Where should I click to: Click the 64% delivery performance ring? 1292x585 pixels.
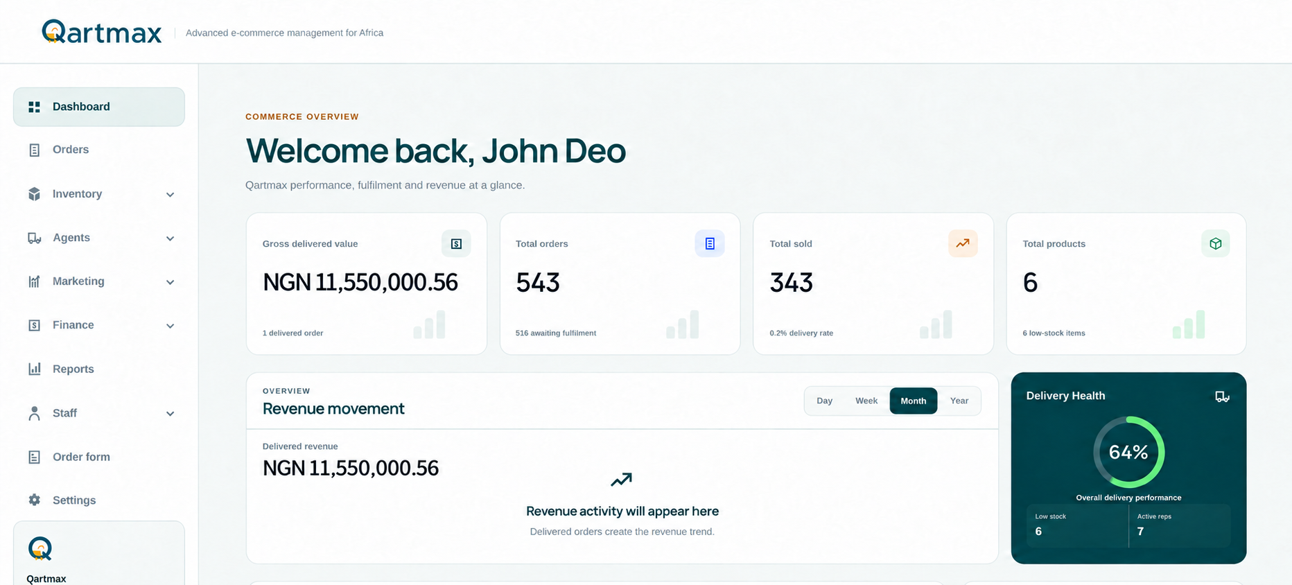(x=1128, y=452)
